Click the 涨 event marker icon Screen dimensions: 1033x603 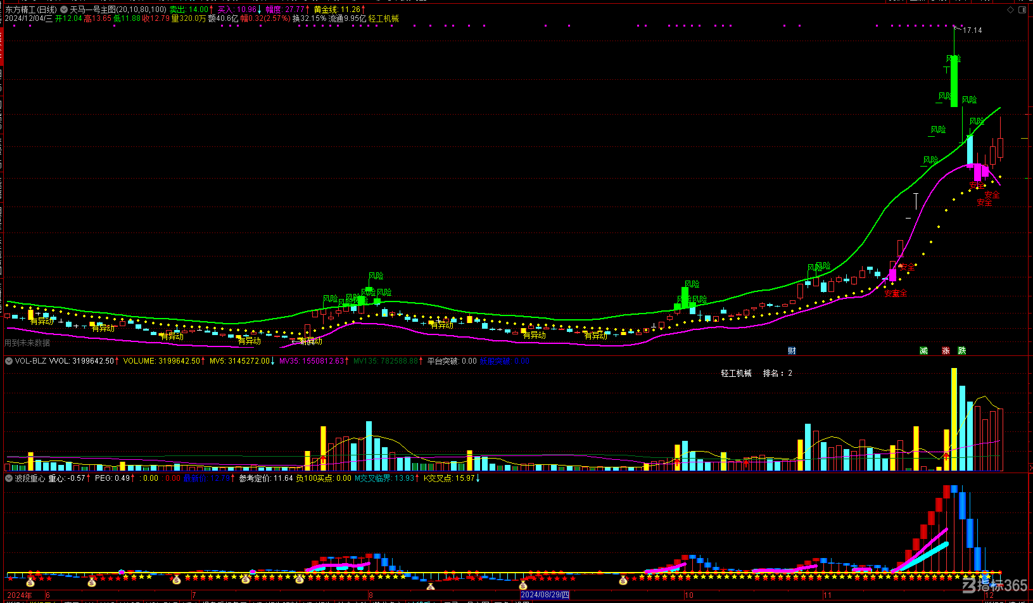pyautogui.click(x=946, y=350)
